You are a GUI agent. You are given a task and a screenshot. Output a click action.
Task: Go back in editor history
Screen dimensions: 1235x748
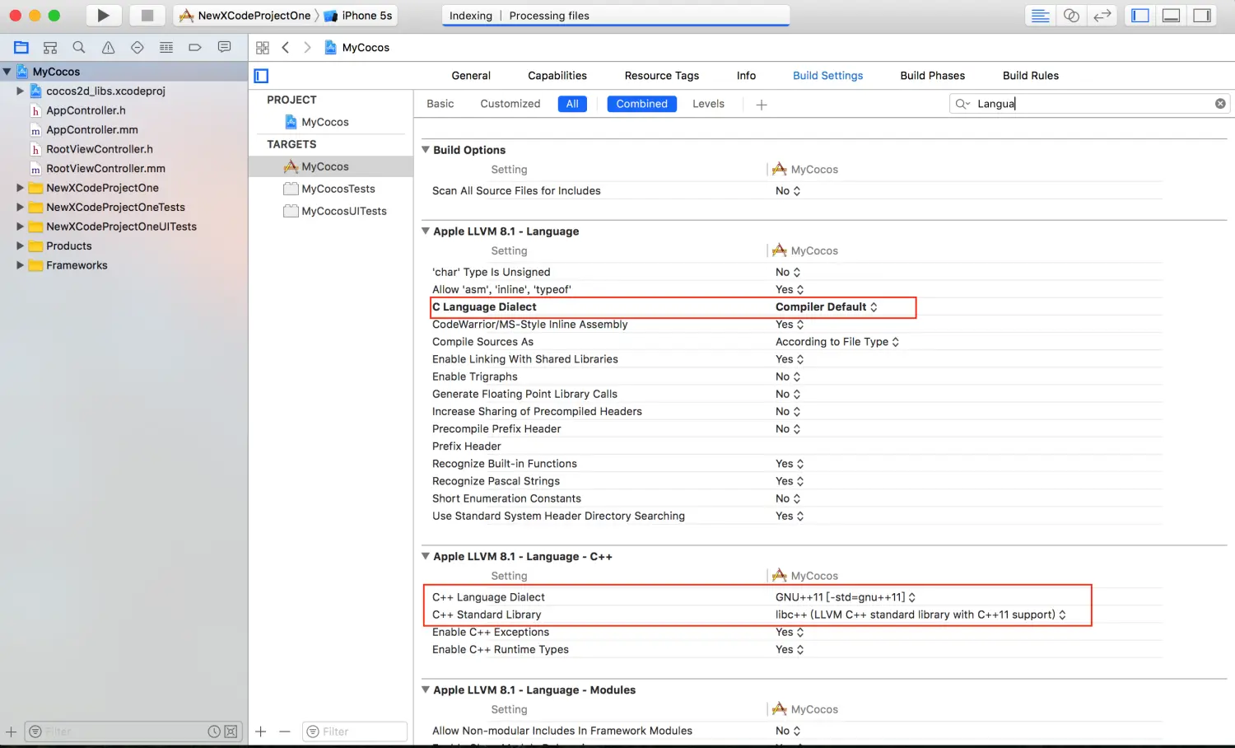tap(286, 48)
